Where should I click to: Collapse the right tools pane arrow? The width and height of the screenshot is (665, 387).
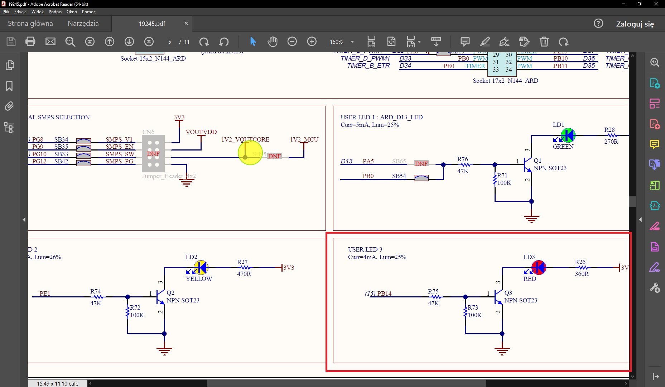coord(640,220)
